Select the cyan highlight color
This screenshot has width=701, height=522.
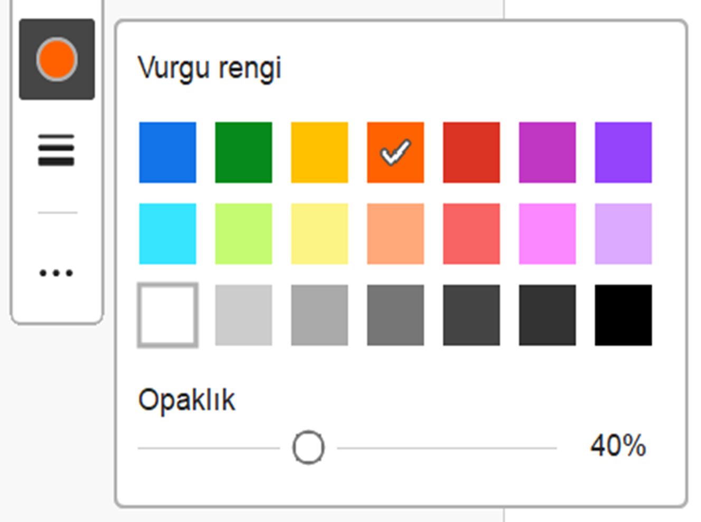coord(167,233)
